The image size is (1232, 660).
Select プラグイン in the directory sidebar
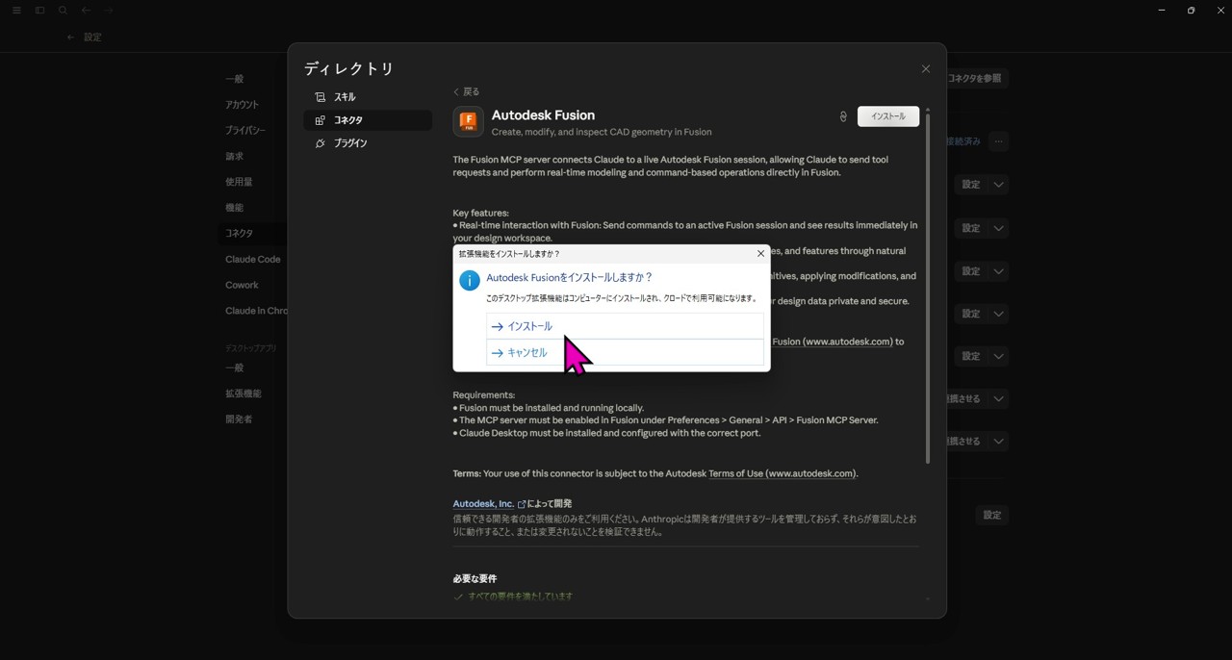(x=348, y=142)
